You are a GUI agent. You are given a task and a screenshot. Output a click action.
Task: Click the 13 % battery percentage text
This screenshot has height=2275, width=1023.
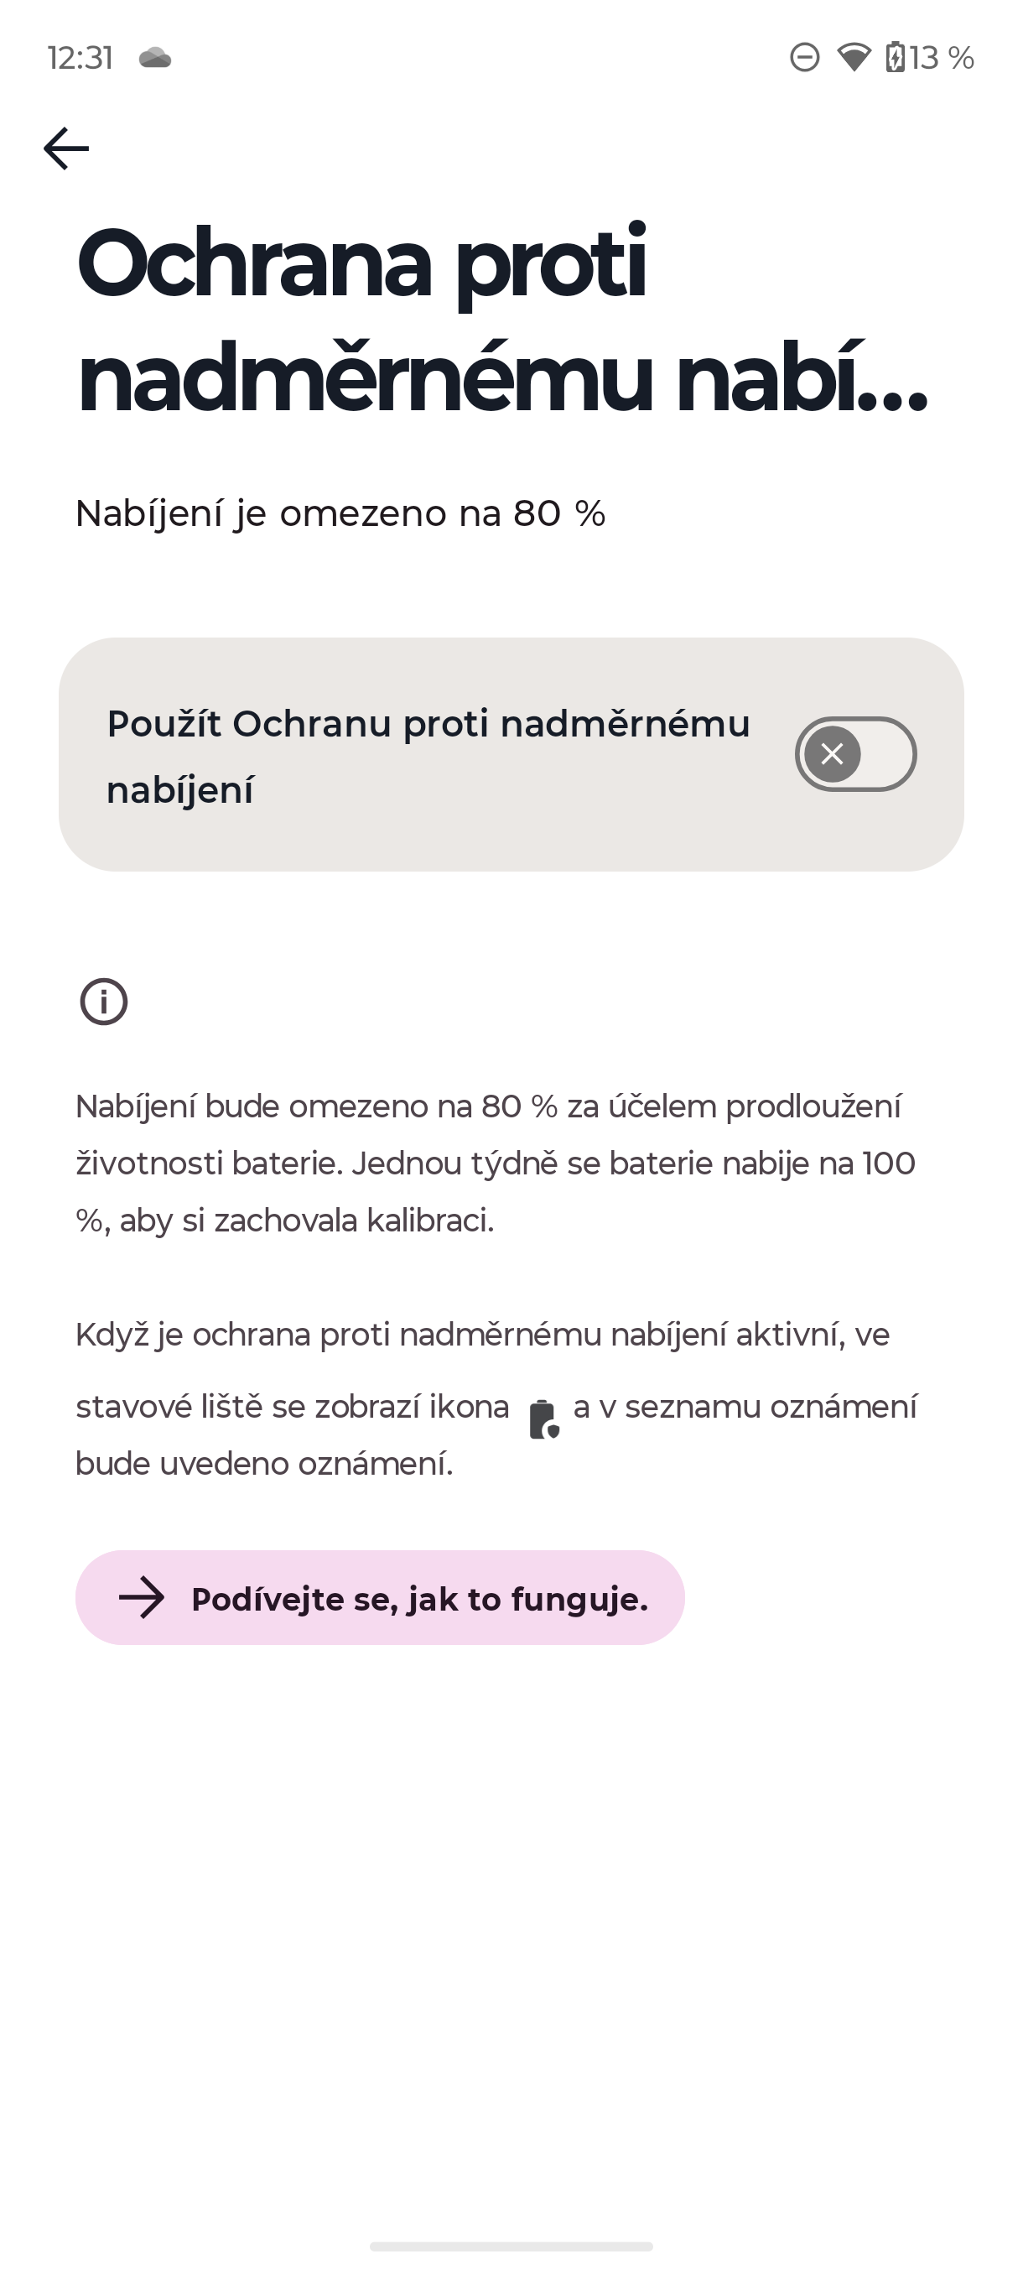pos(942,58)
